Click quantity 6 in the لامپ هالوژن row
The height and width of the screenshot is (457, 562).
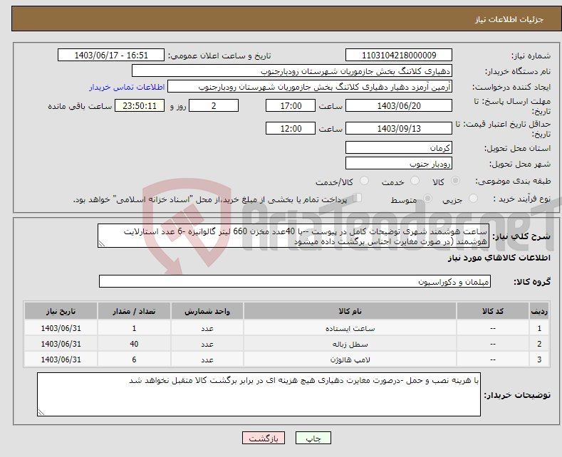[134, 359]
